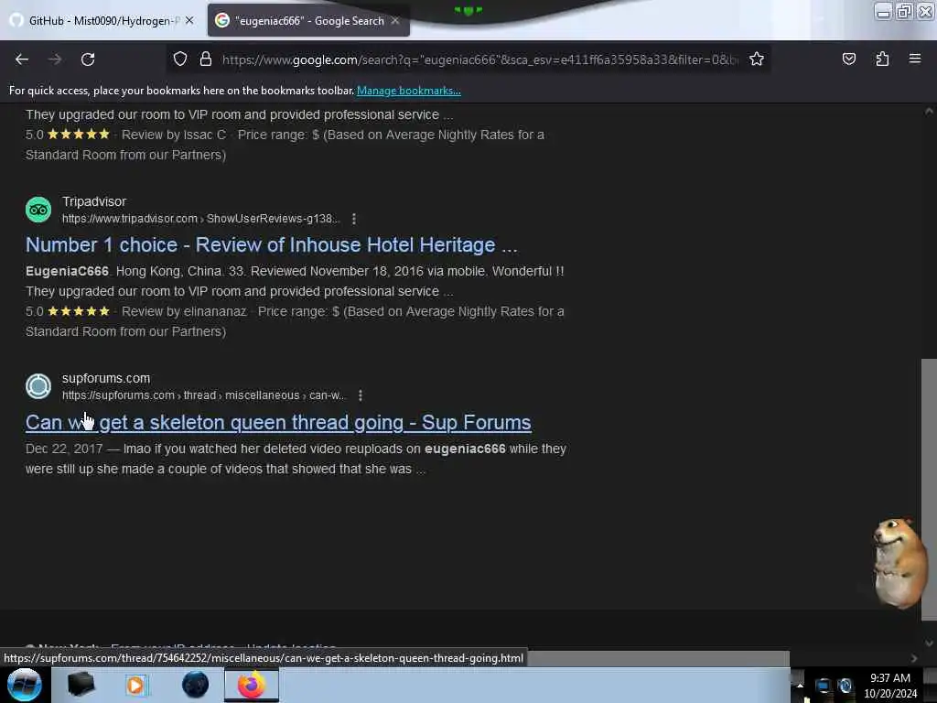
Task: Bookmark this page with the star icon
Action: point(757,59)
